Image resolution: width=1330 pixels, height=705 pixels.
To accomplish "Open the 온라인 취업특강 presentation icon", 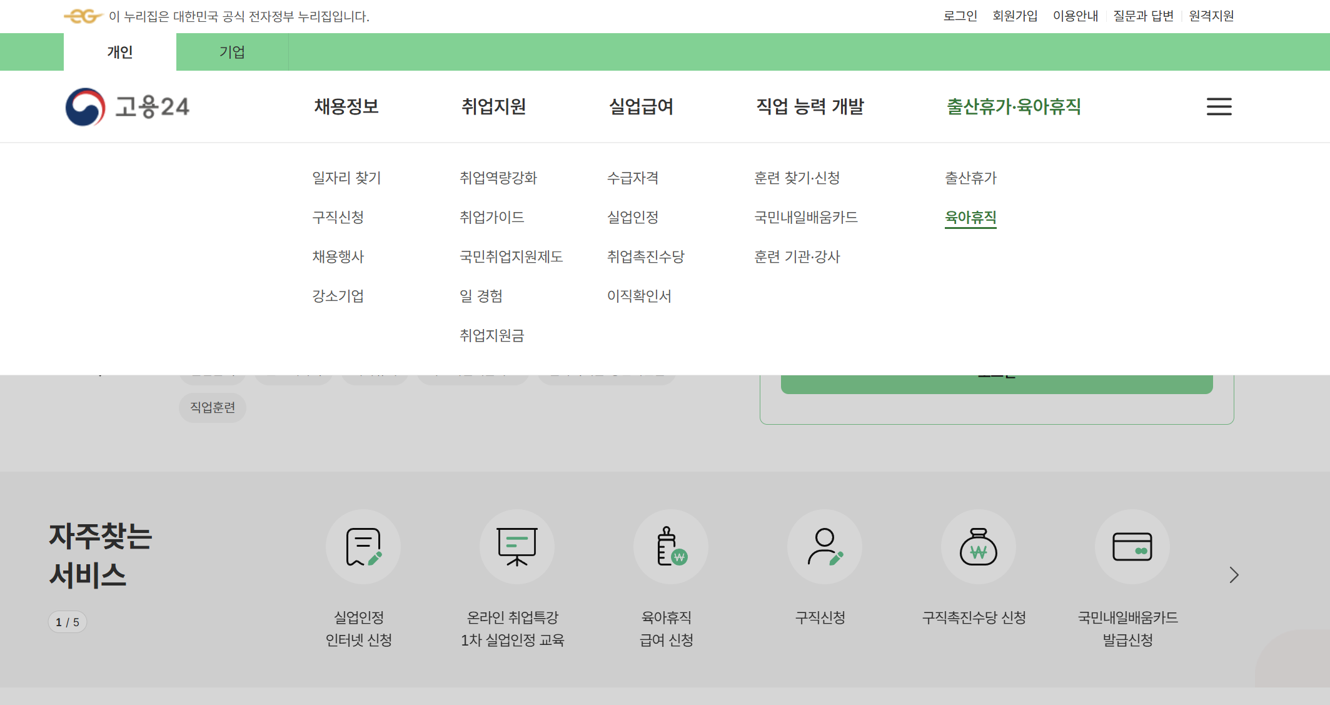I will point(516,547).
